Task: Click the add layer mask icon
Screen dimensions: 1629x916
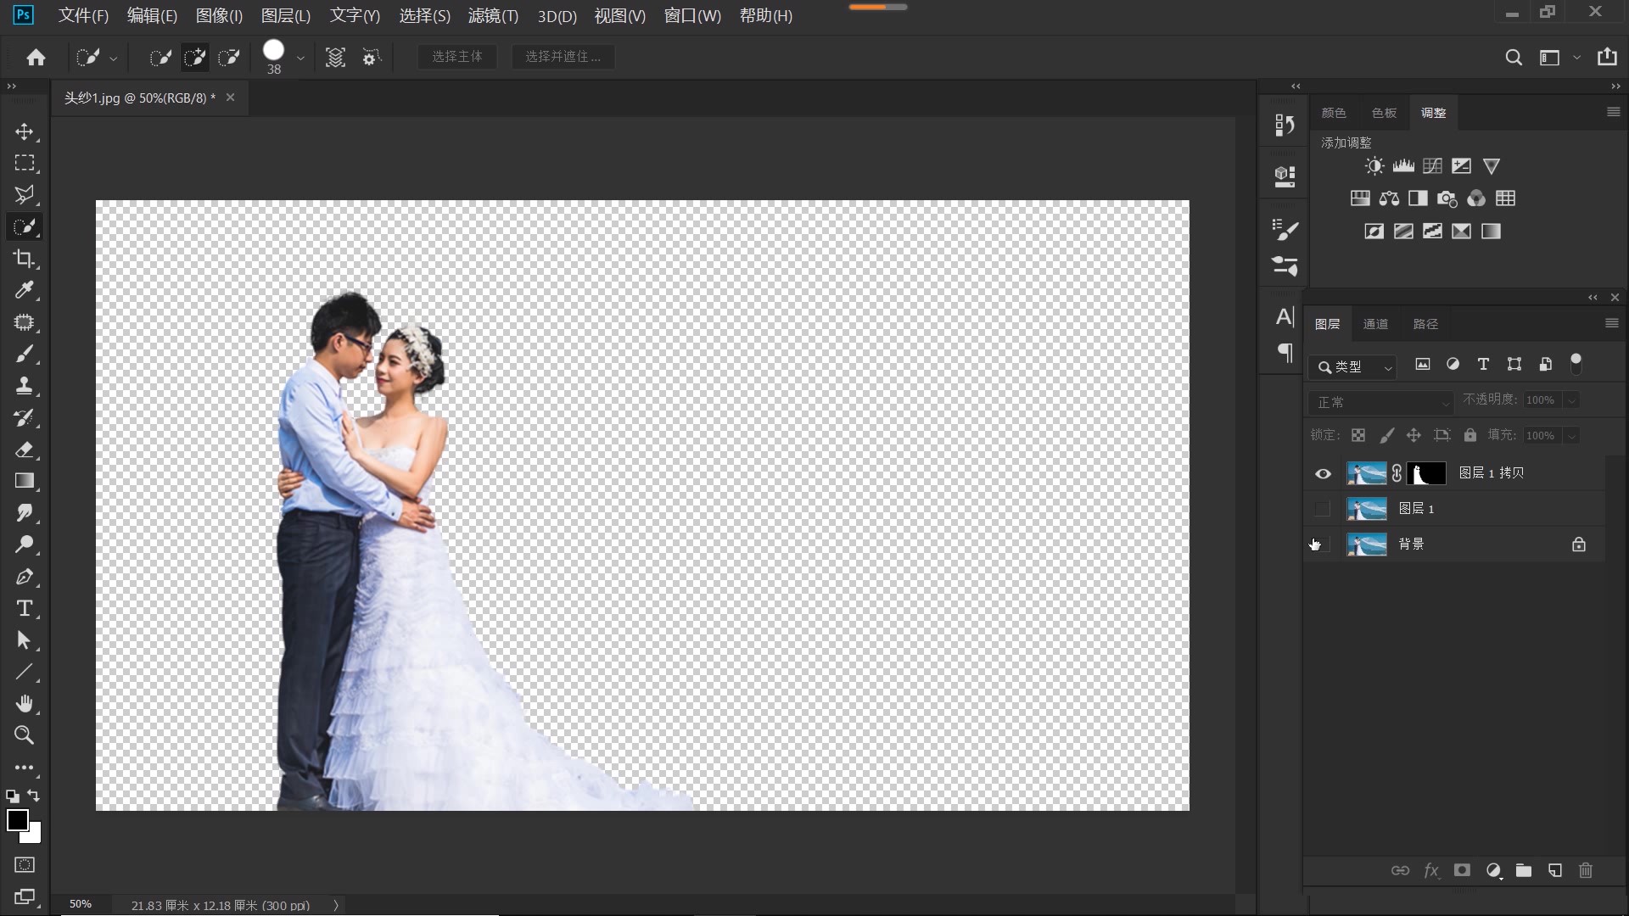Action: click(1462, 870)
